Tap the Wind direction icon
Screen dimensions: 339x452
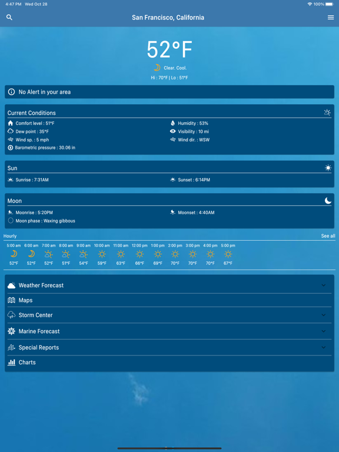pos(172,139)
